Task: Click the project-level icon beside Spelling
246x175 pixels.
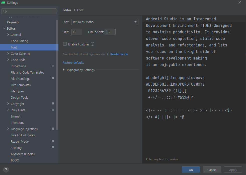Action: [x=53, y=148]
